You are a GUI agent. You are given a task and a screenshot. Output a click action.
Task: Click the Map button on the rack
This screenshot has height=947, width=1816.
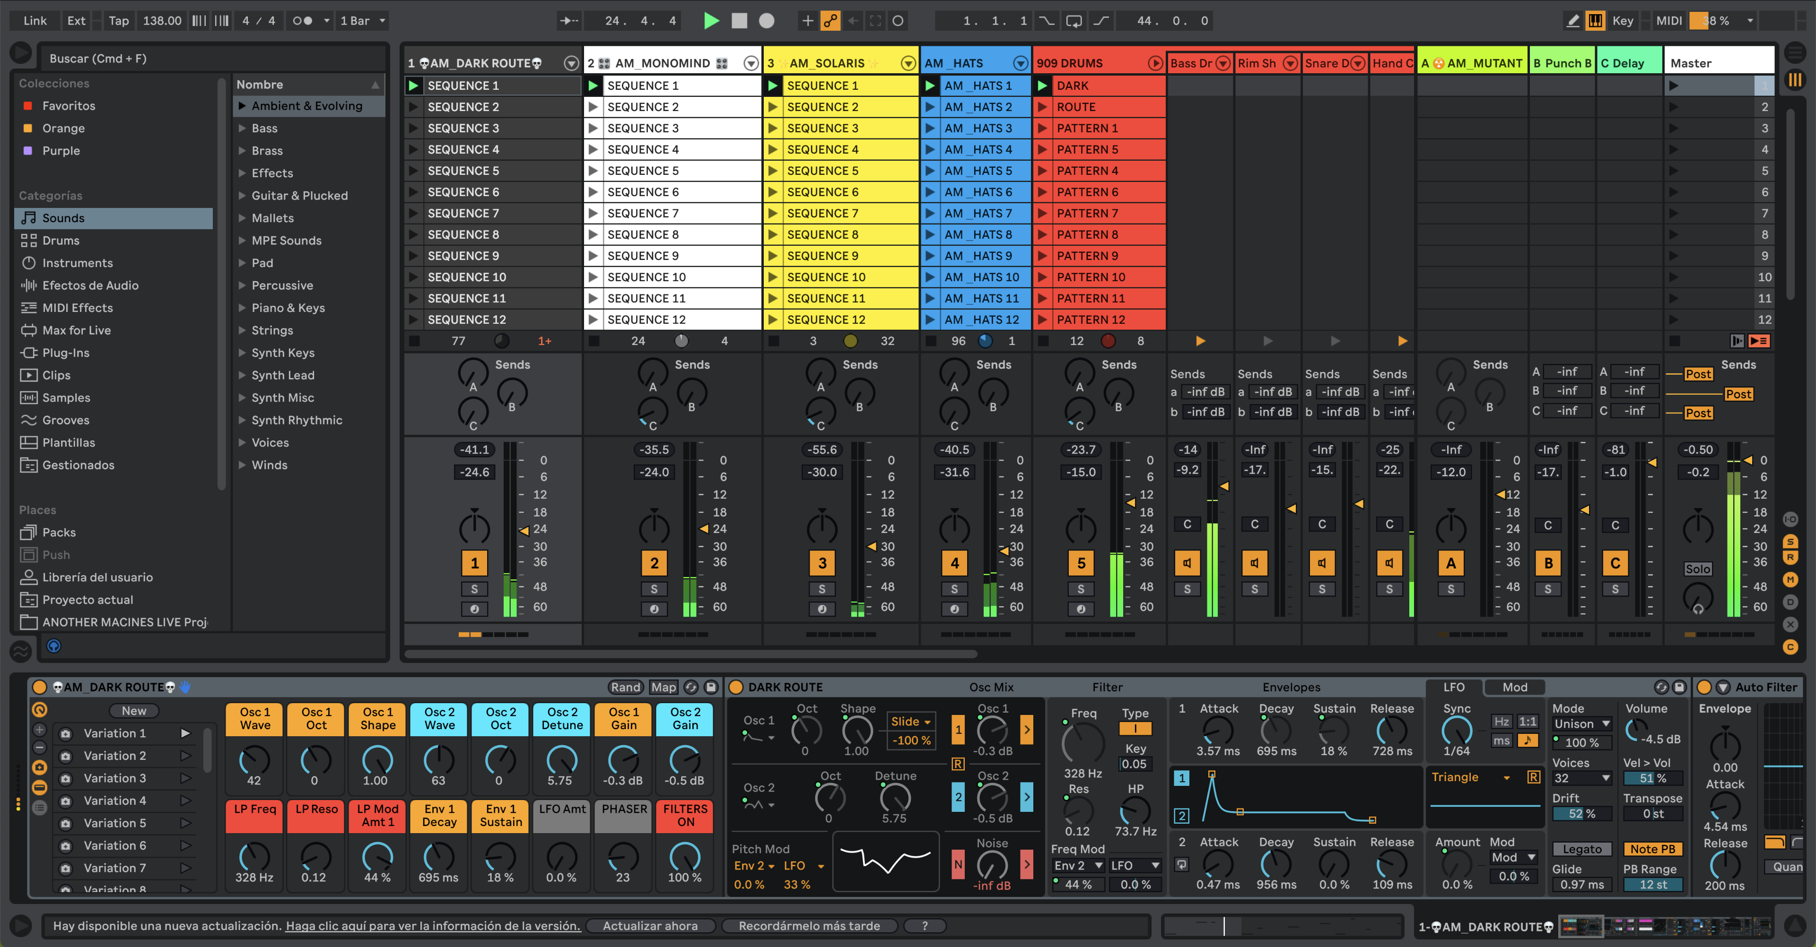pyautogui.click(x=663, y=687)
